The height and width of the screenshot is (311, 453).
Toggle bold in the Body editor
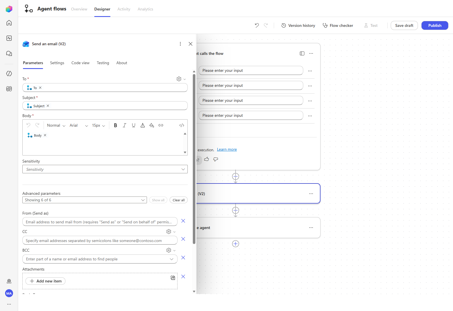point(116,125)
